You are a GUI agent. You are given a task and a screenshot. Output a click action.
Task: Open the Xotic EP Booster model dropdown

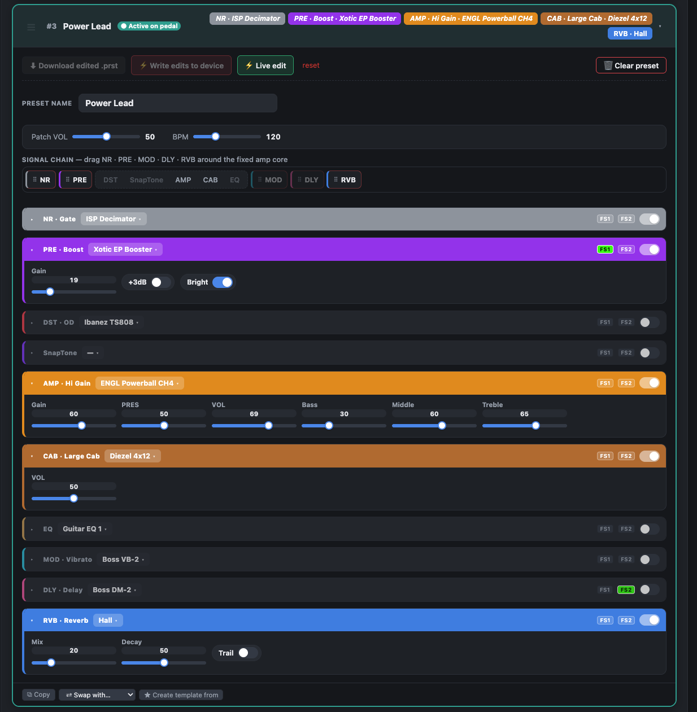click(125, 250)
